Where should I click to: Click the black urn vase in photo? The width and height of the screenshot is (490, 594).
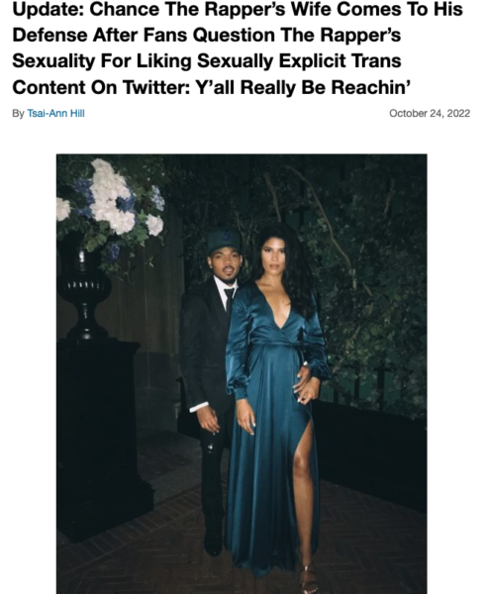[x=83, y=292]
